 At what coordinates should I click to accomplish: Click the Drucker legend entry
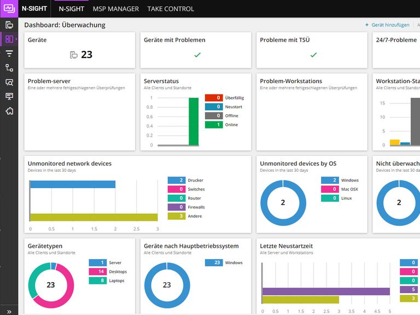click(185, 180)
